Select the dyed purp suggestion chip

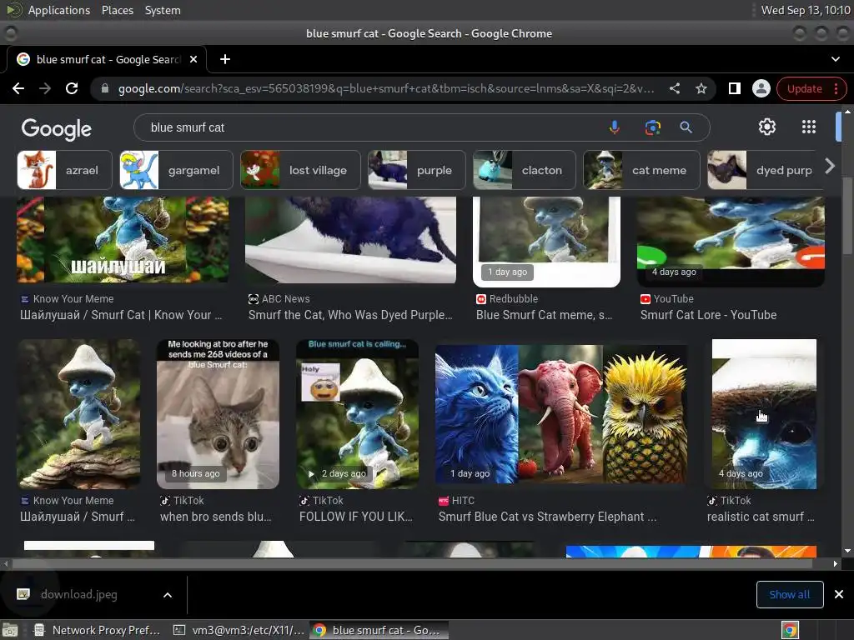[x=765, y=170]
